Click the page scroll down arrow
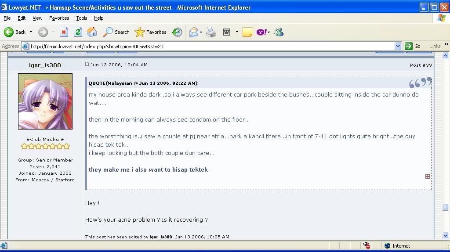The width and height of the screenshot is (450, 252). coord(446,236)
